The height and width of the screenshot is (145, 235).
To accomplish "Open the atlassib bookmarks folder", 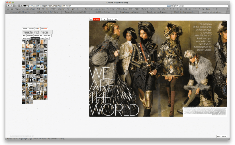I will coord(62,9).
